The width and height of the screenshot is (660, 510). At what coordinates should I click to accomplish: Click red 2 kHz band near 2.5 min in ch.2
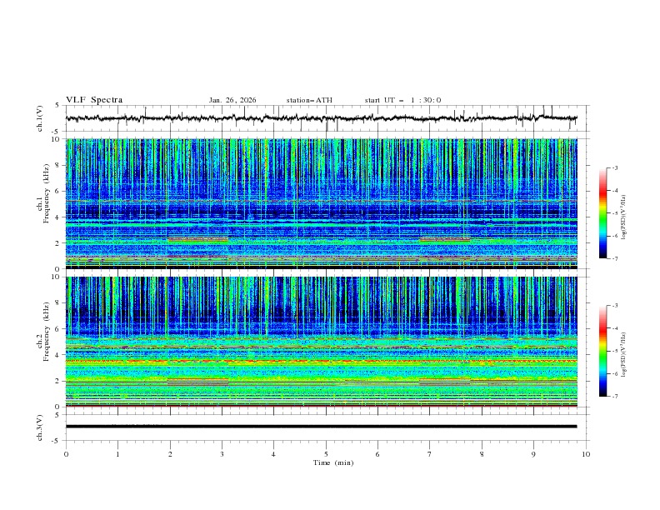197,380
